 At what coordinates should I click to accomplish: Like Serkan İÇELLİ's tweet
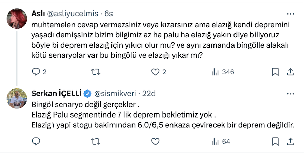point(155,142)
